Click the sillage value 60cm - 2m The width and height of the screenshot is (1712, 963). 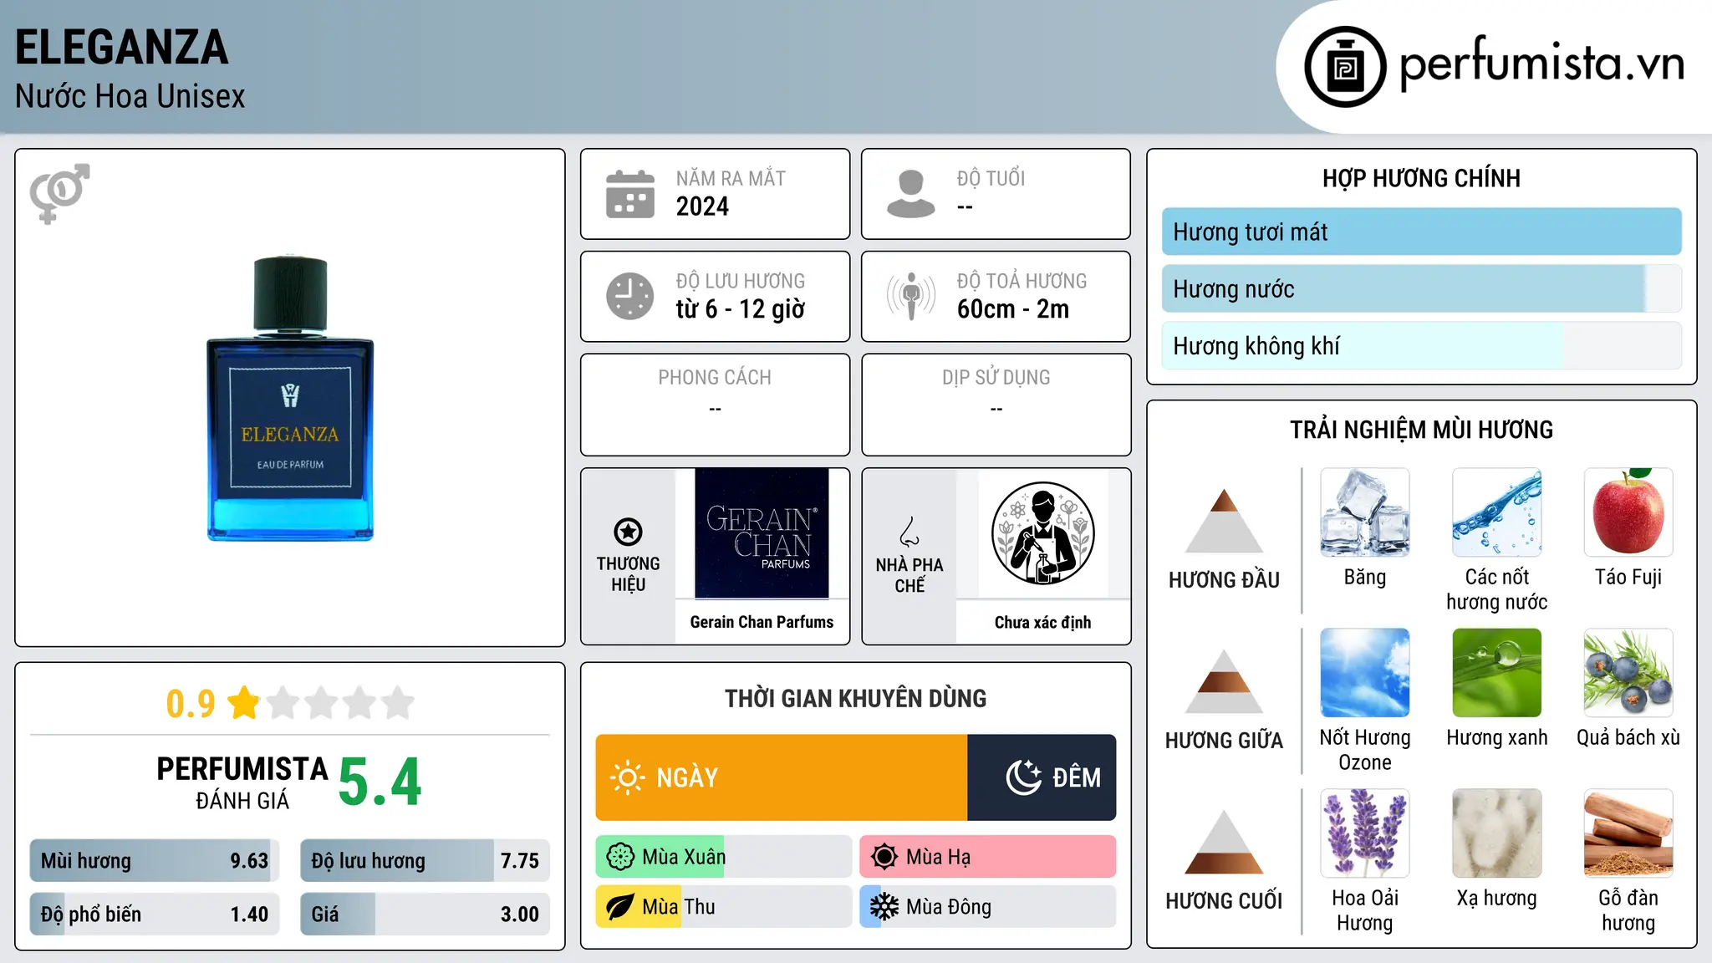1013,309
